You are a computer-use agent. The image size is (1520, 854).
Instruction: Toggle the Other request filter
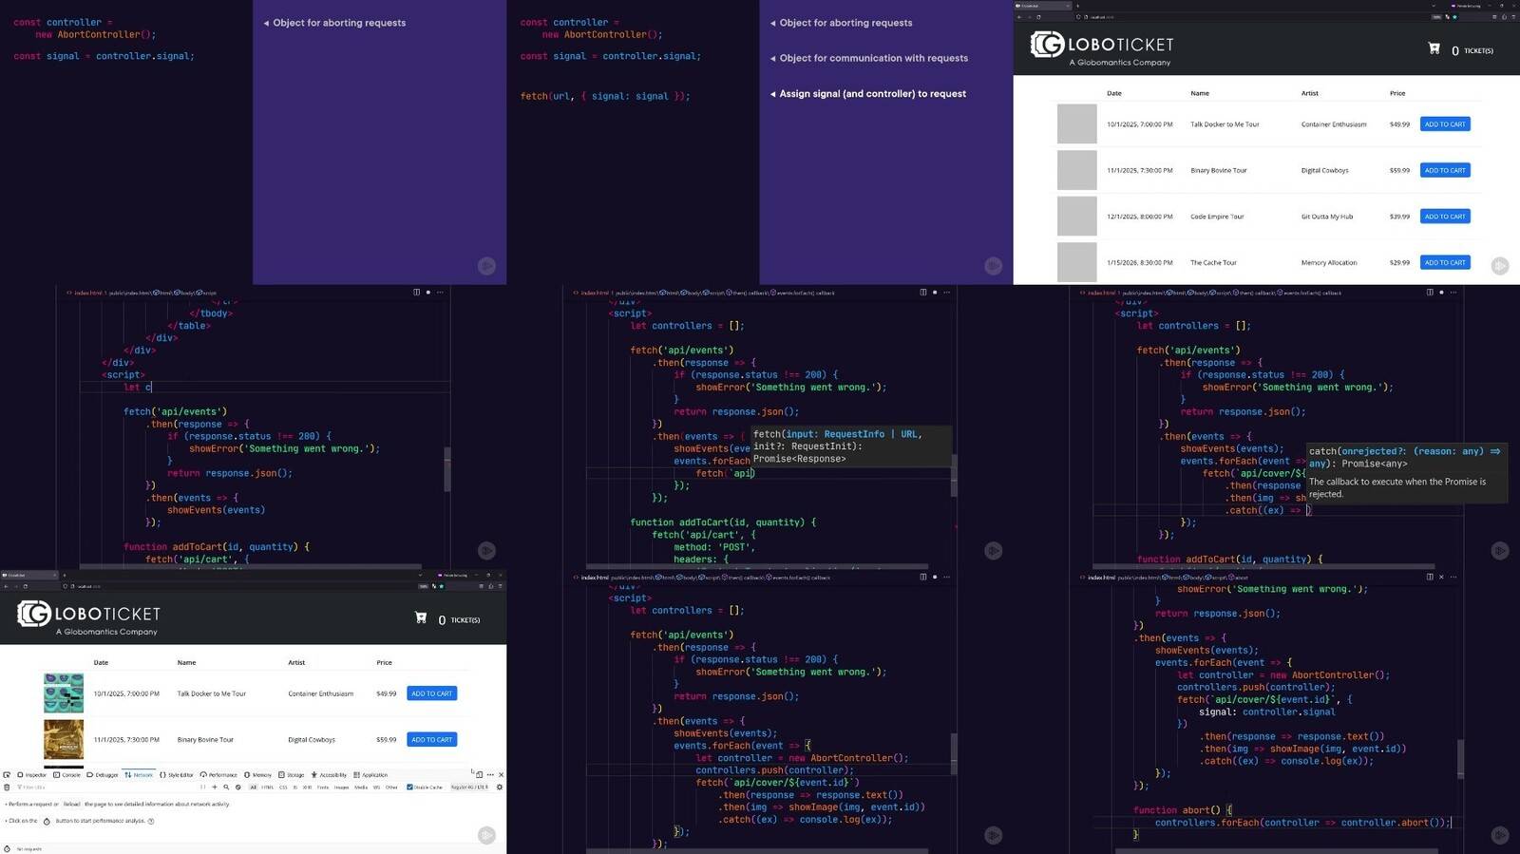click(x=391, y=788)
